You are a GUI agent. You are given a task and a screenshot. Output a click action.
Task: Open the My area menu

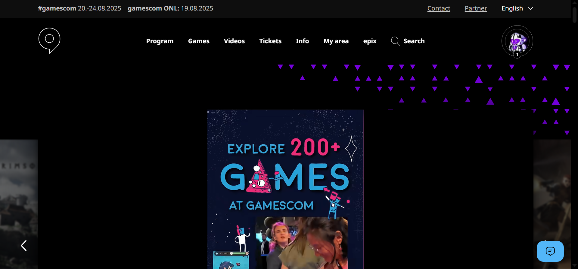pos(336,41)
